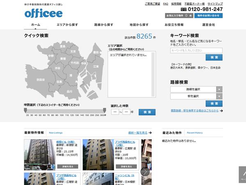Click arrow next to 最新一覧を見る link
The image size is (246, 185).
tap(150, 133)
